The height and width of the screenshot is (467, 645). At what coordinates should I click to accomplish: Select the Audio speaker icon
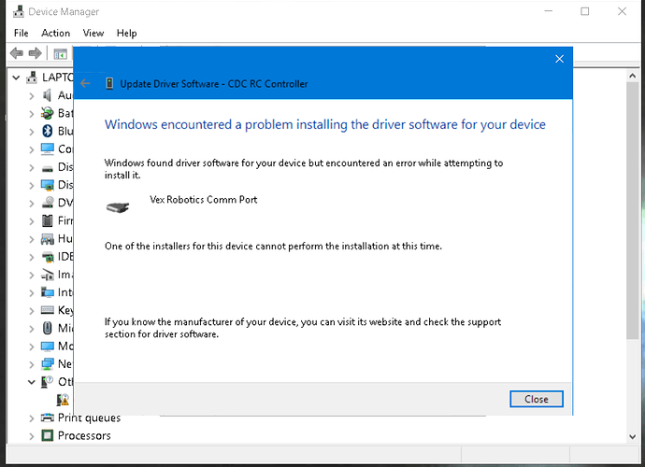point(48,95)
